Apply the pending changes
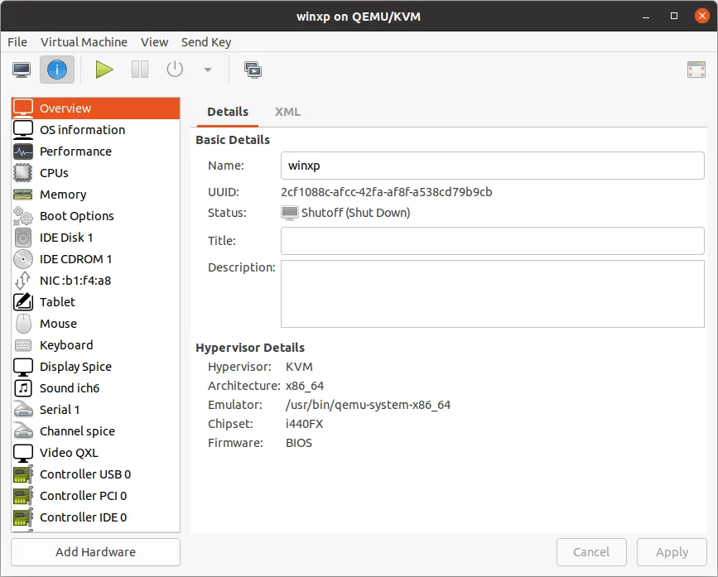This screenshot has width=718, height=577. click(x=672, y=552)
